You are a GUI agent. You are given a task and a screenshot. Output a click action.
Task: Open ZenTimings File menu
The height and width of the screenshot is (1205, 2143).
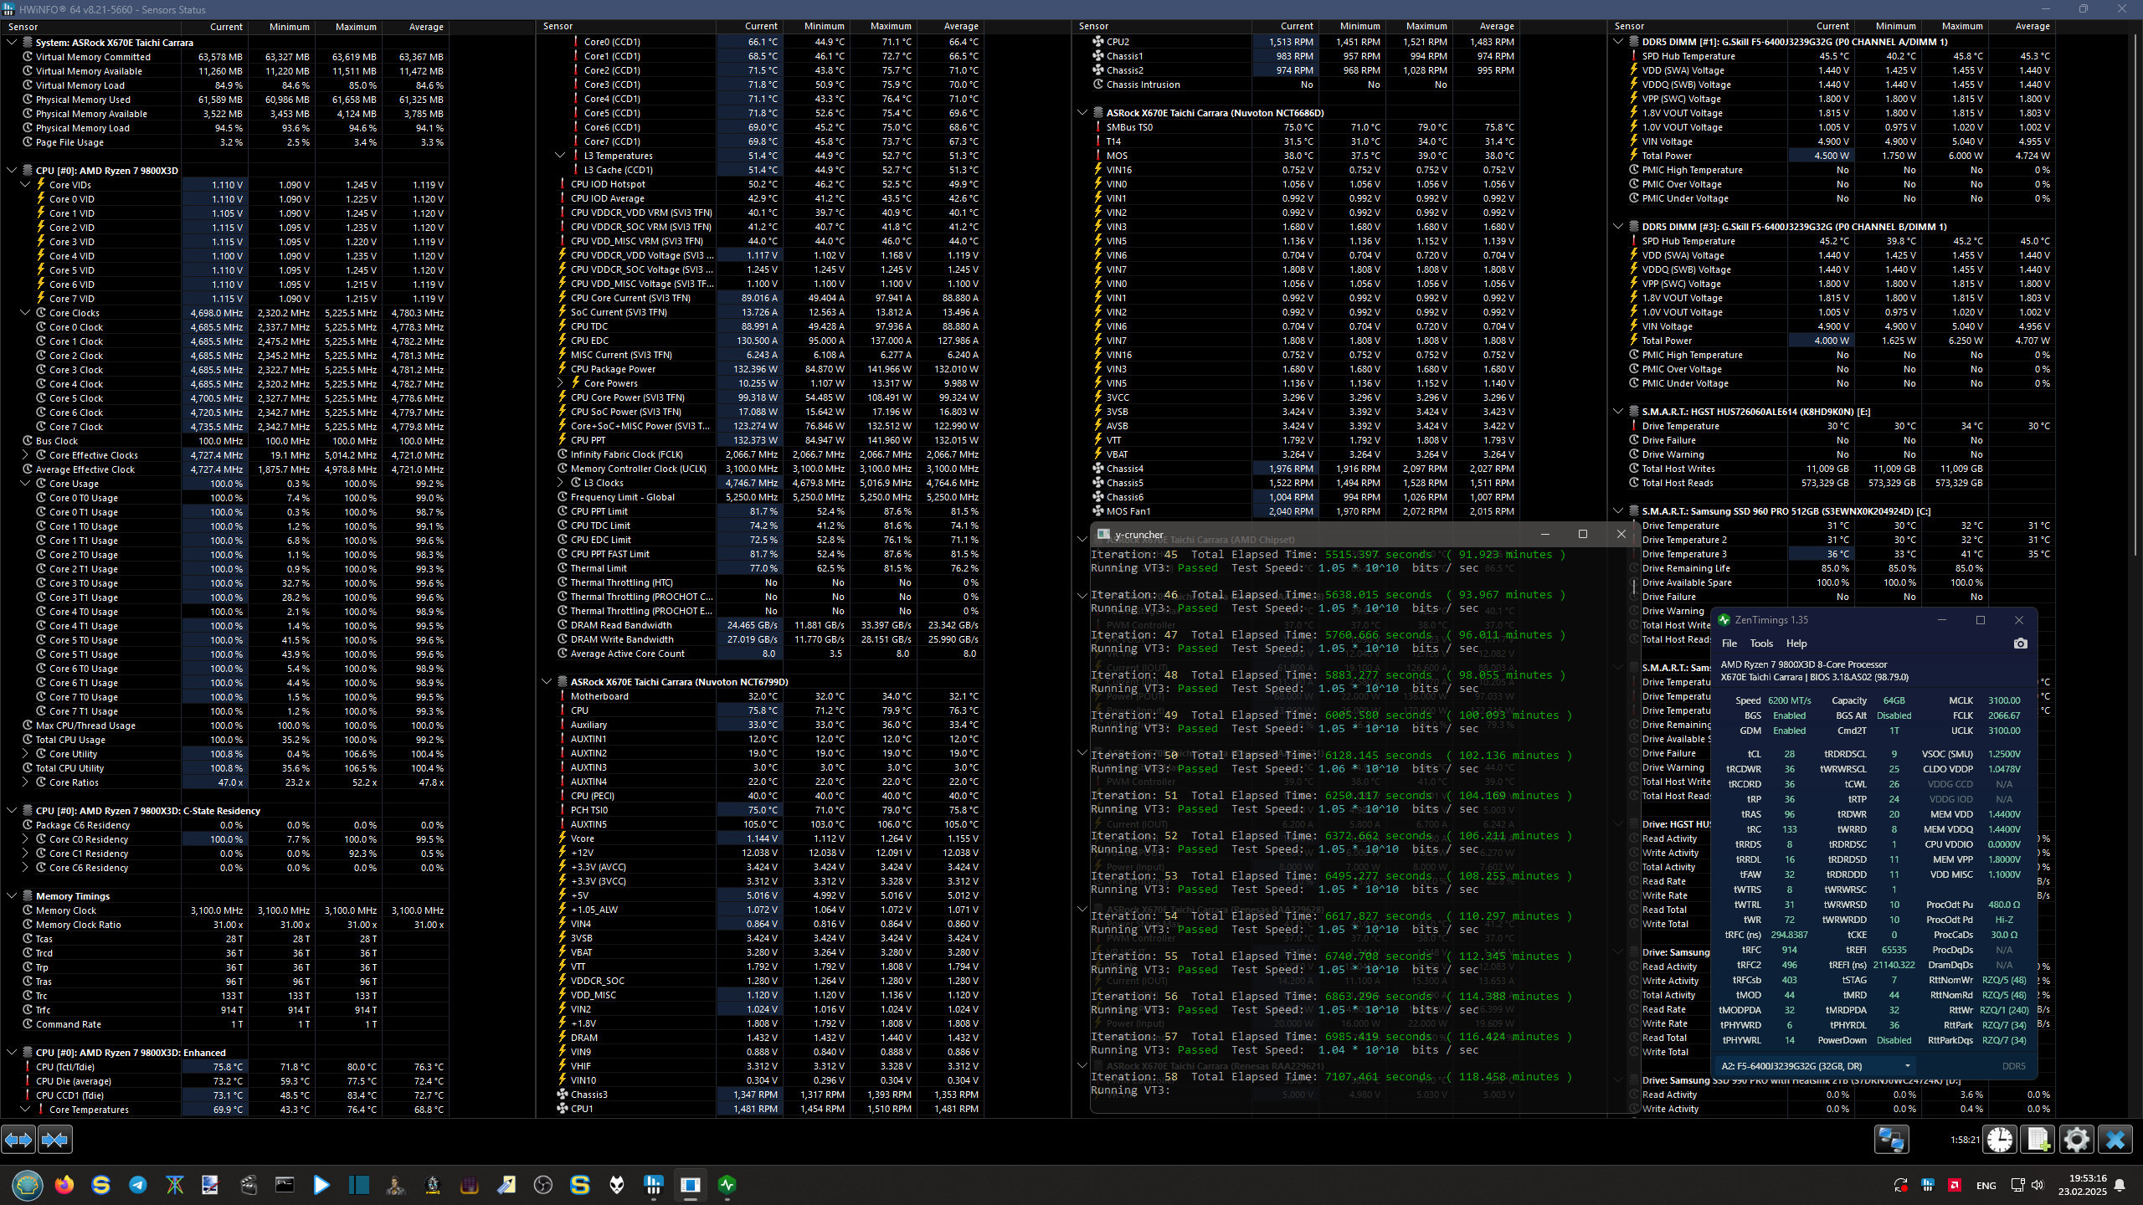[1729, 644]
